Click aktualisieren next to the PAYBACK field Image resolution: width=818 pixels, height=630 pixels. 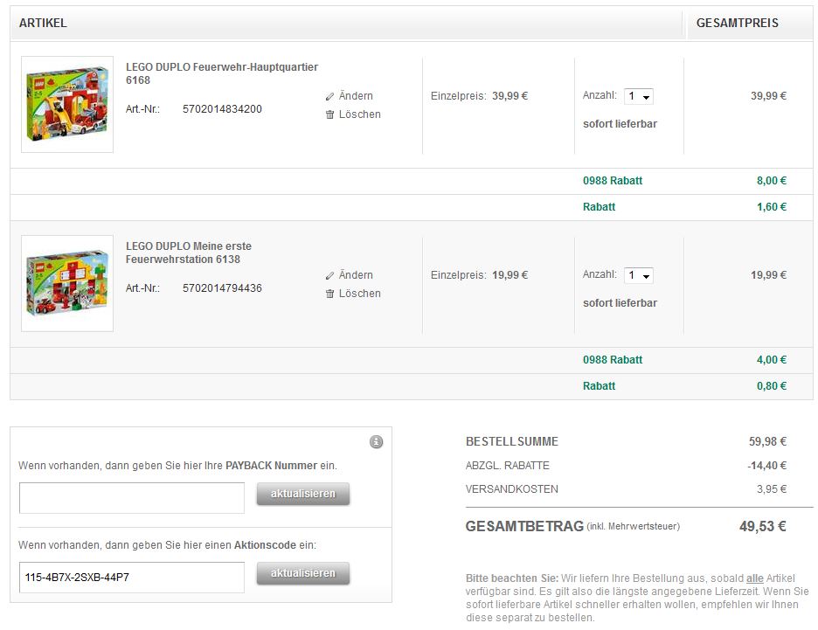coord(302,494)
